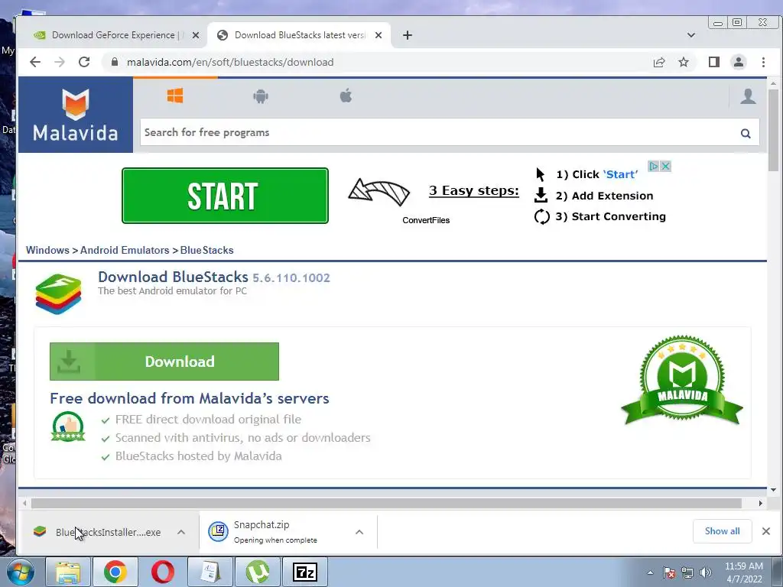Viewport: 783px width, 587px height.
Task: Open the network tray icon
Action: click(687, 572)
